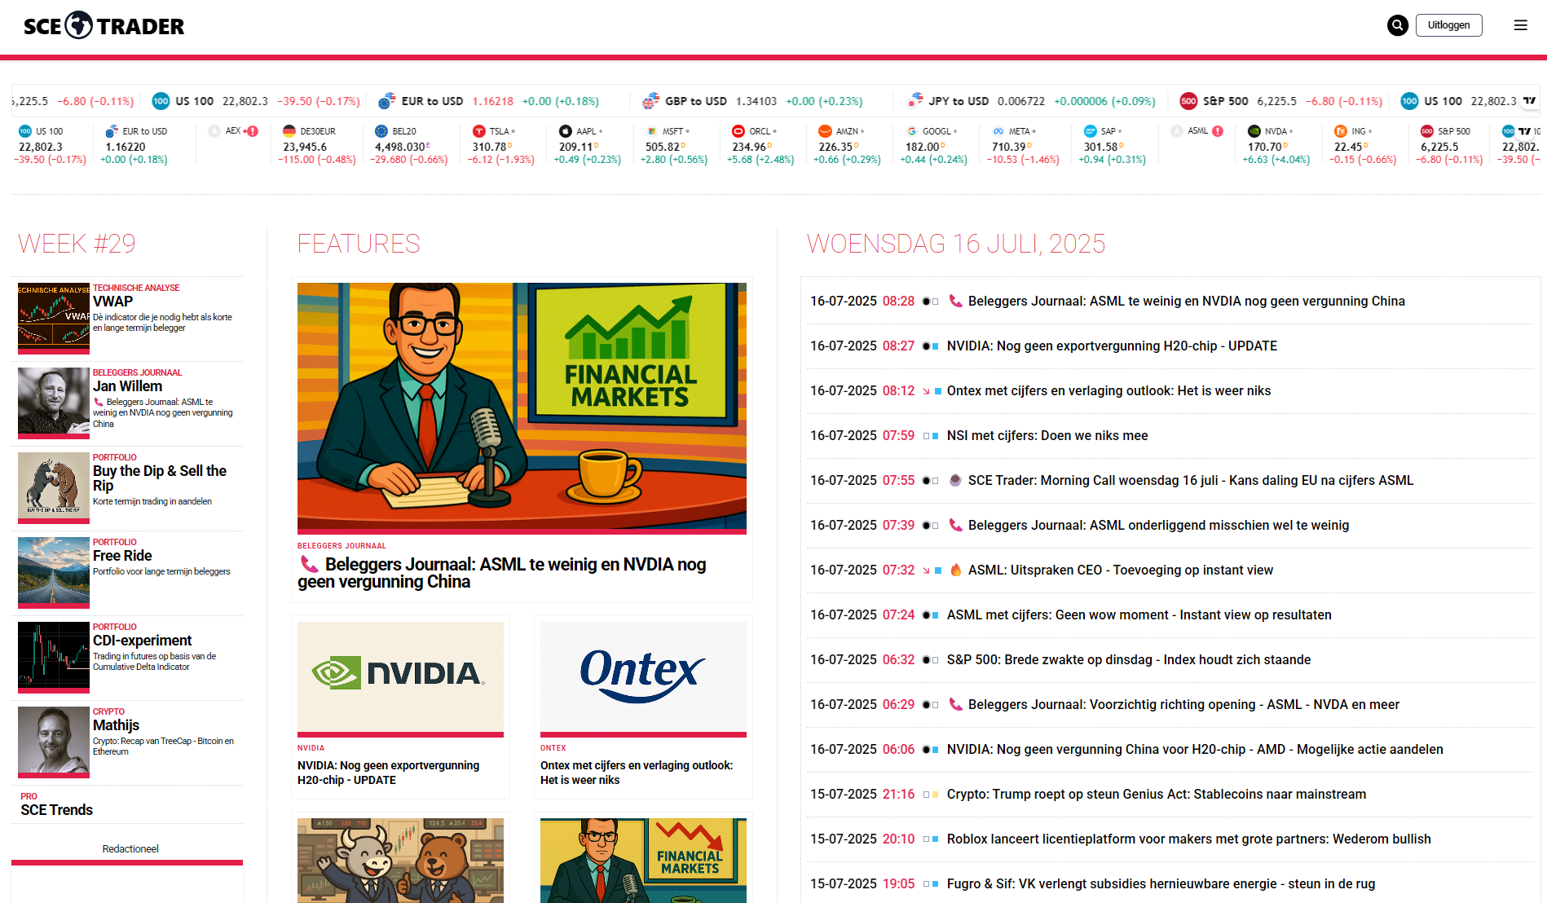The image size is (1547, 903).
Task: Click the ASML ticker warning icon
Action: coord(1217,131)
